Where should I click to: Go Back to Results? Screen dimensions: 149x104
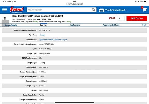(x=10, y=25)
